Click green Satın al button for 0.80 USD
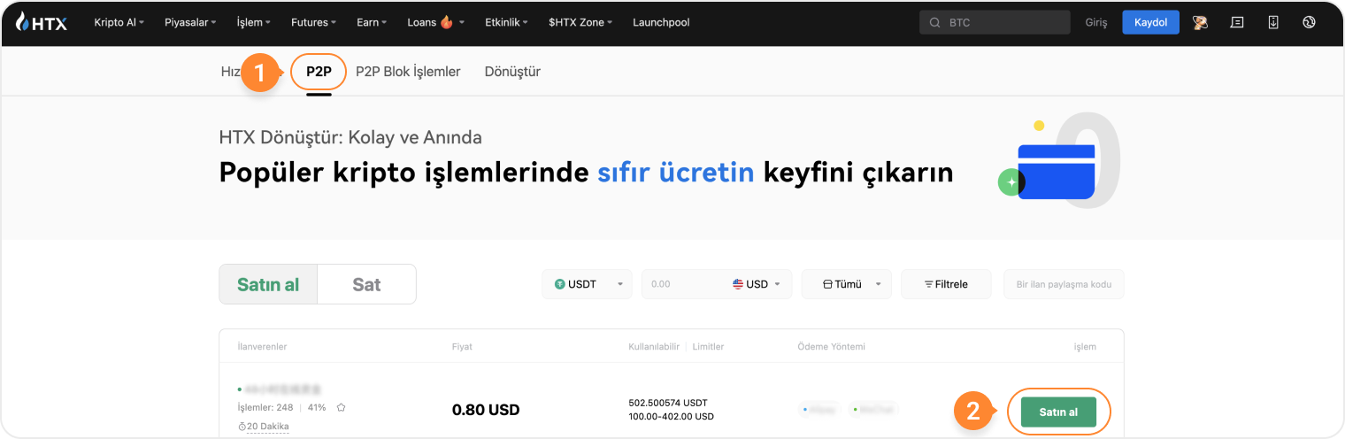Image resolution: width=1345 pixels, height=439 pixels. 1058,412
